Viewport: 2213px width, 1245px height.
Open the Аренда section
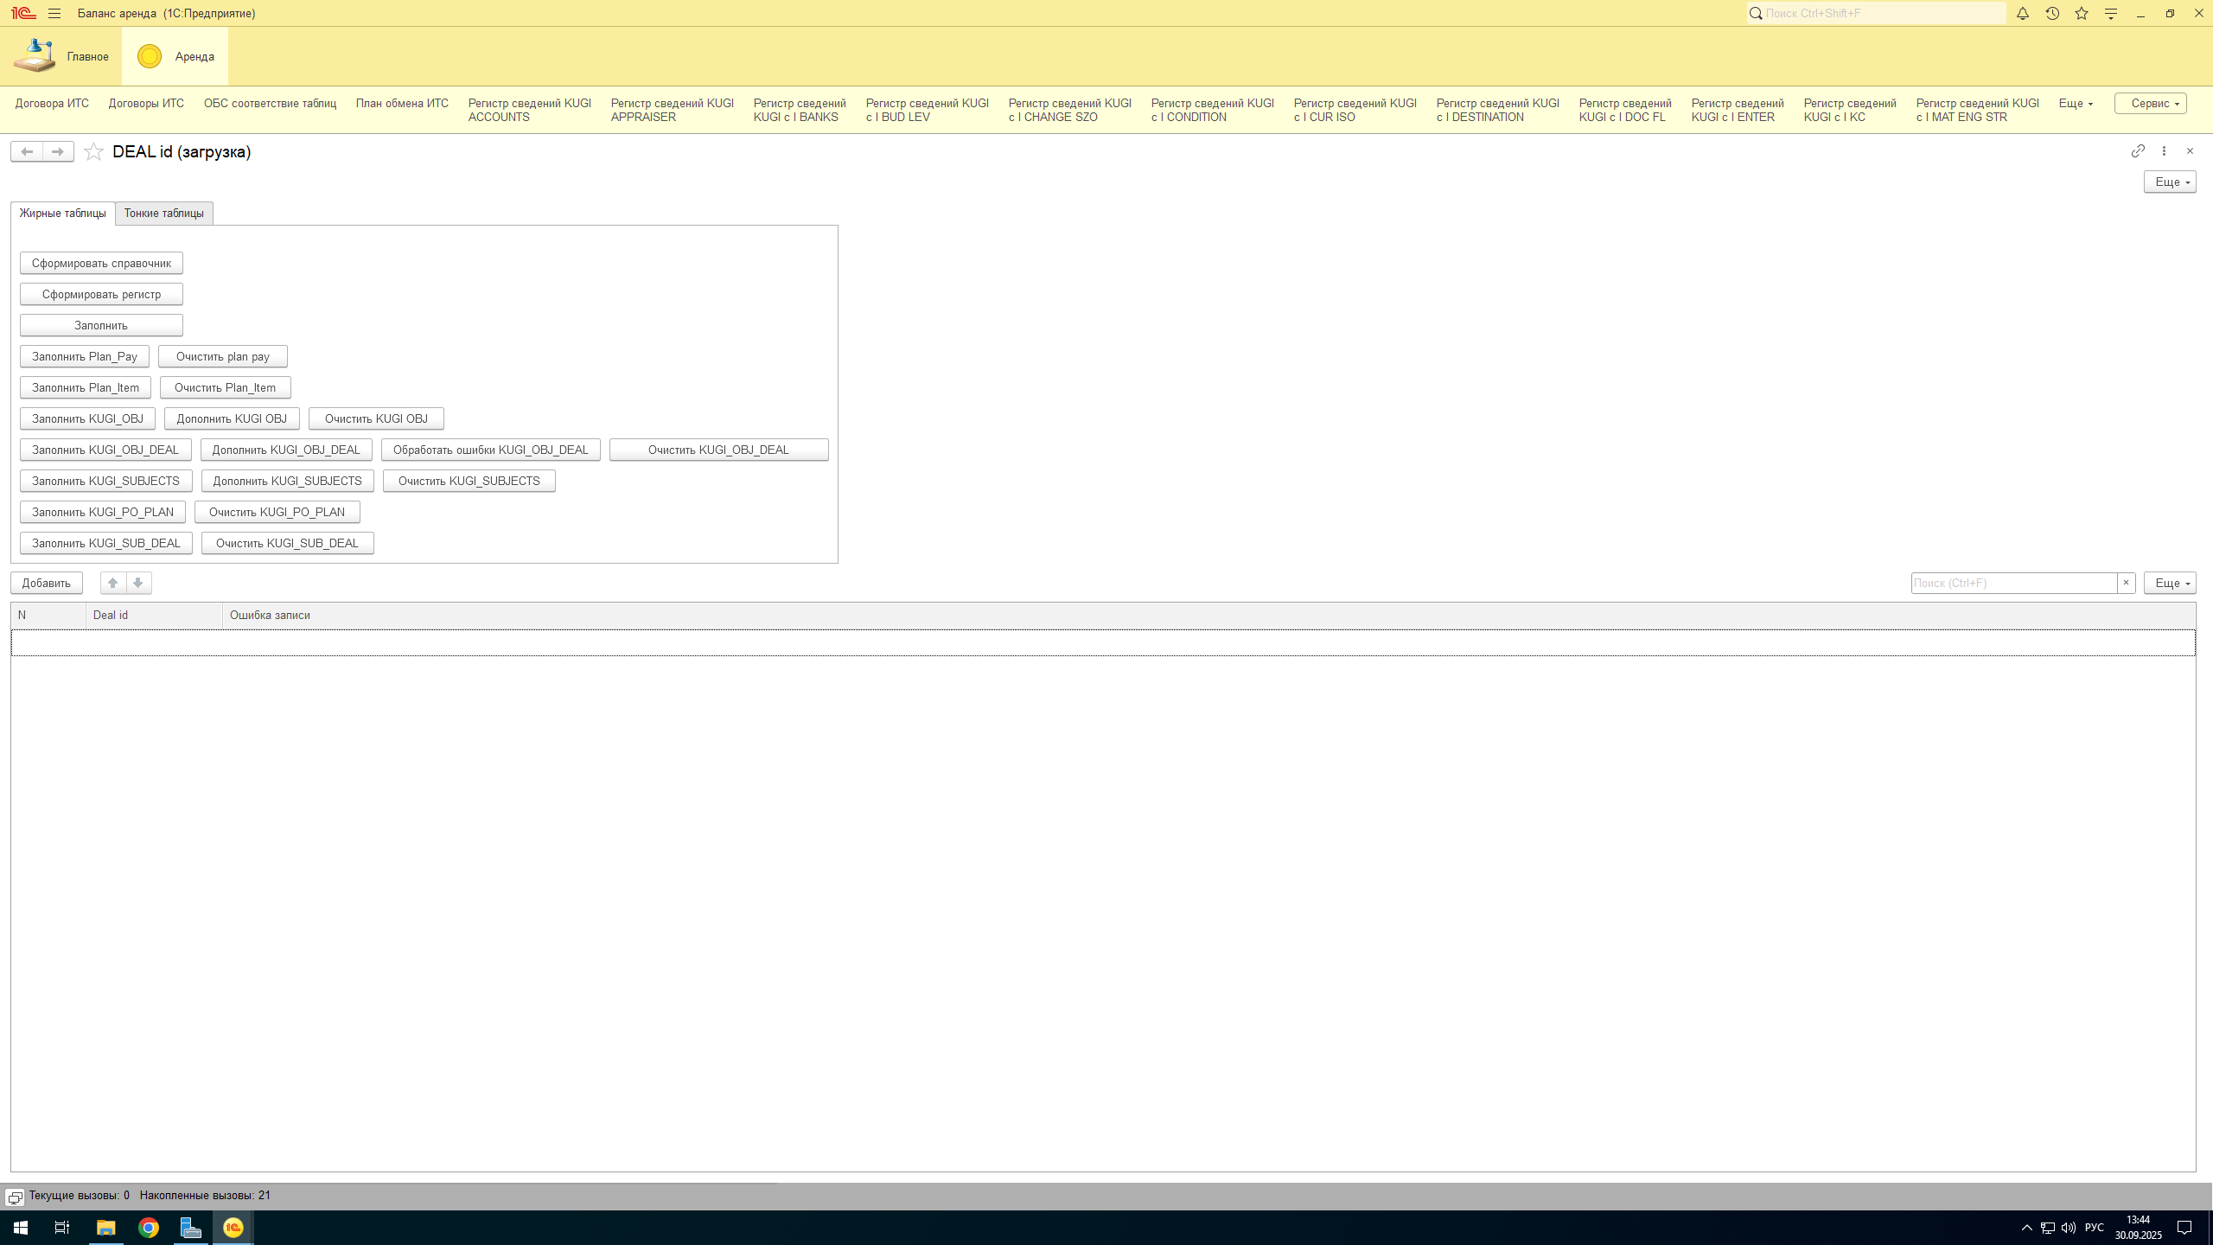click(175, 57)
